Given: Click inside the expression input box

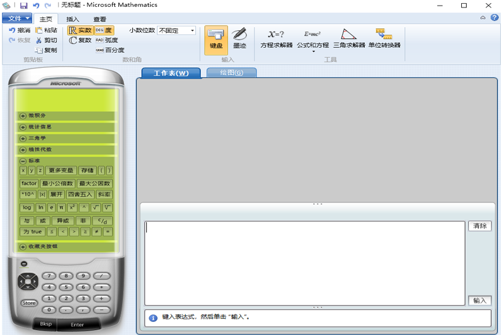Looking at the screenshot, I should 305,263.
